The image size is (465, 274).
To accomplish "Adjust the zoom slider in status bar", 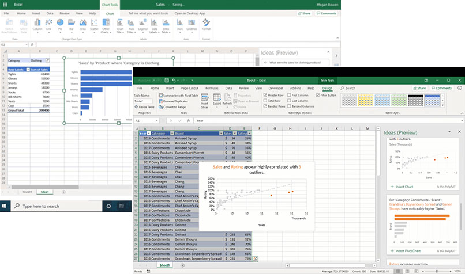I will tap(437, 271).
